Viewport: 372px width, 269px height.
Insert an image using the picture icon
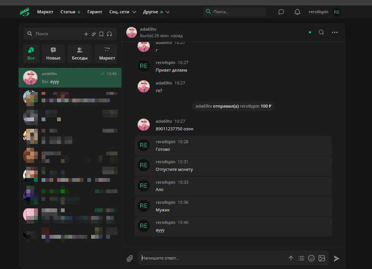(x=322, y=258)
